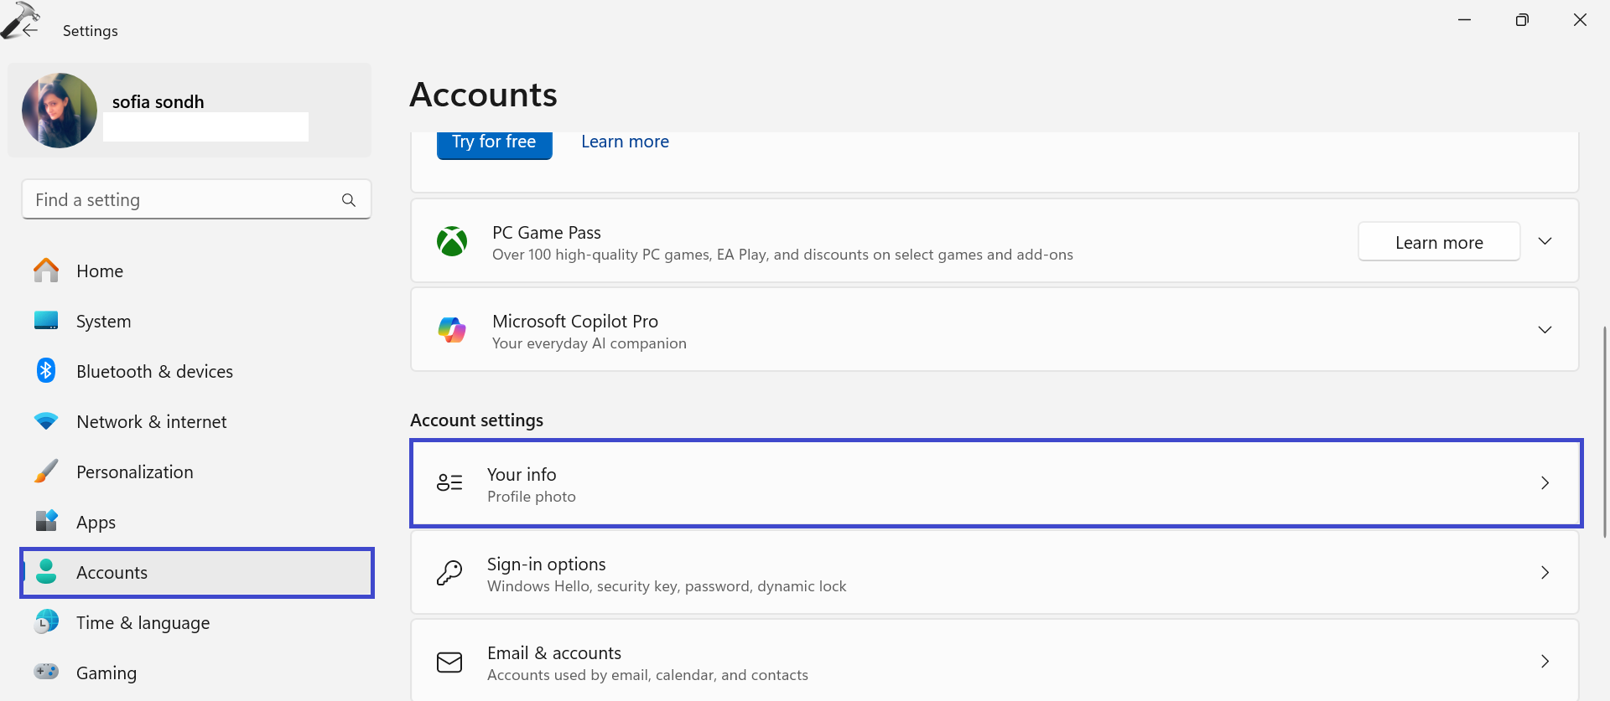
Task: Click the Time & language globe icon
Action: click(46, 621)
